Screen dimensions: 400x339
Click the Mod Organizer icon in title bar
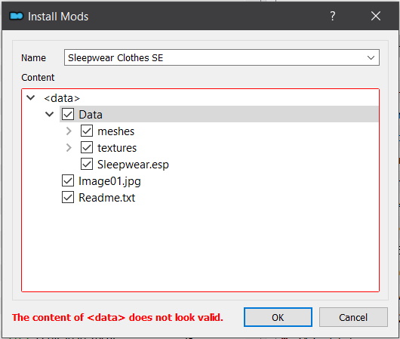pyautogui.click(x=17, y=17)
